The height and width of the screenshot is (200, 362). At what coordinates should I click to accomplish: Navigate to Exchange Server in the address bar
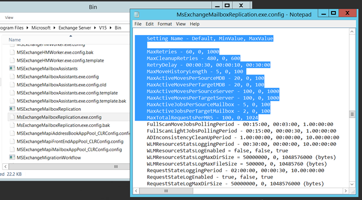(x=75, y=28)
